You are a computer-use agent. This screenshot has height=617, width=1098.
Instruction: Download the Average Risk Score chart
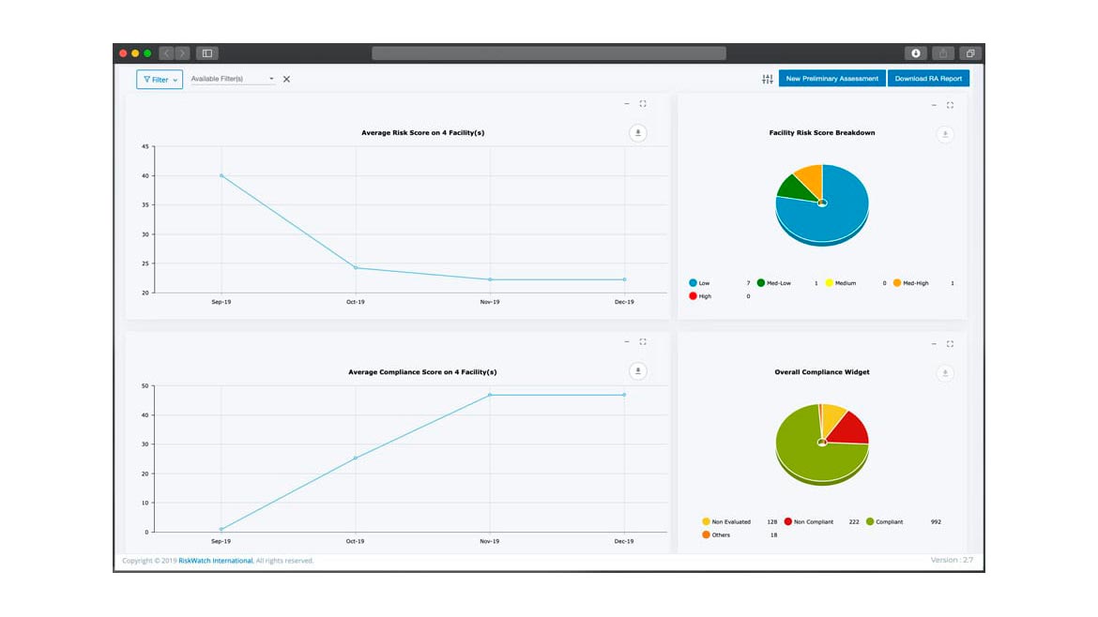[638, 133]
